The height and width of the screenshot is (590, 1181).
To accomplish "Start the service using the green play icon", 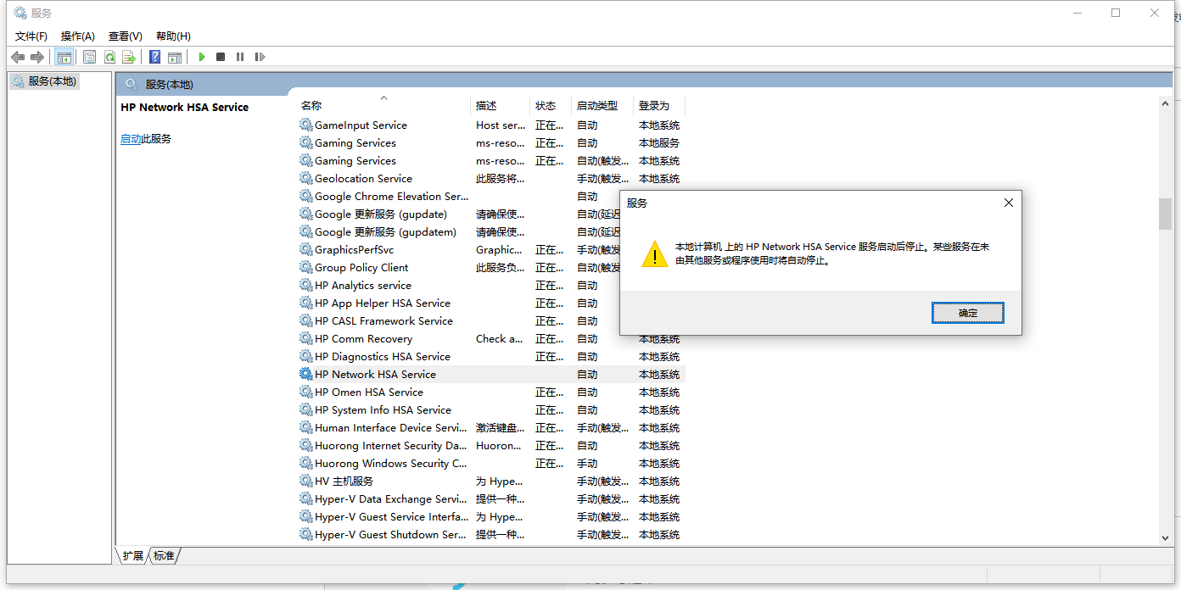I will pyautogui.click(x=201, y=57).
